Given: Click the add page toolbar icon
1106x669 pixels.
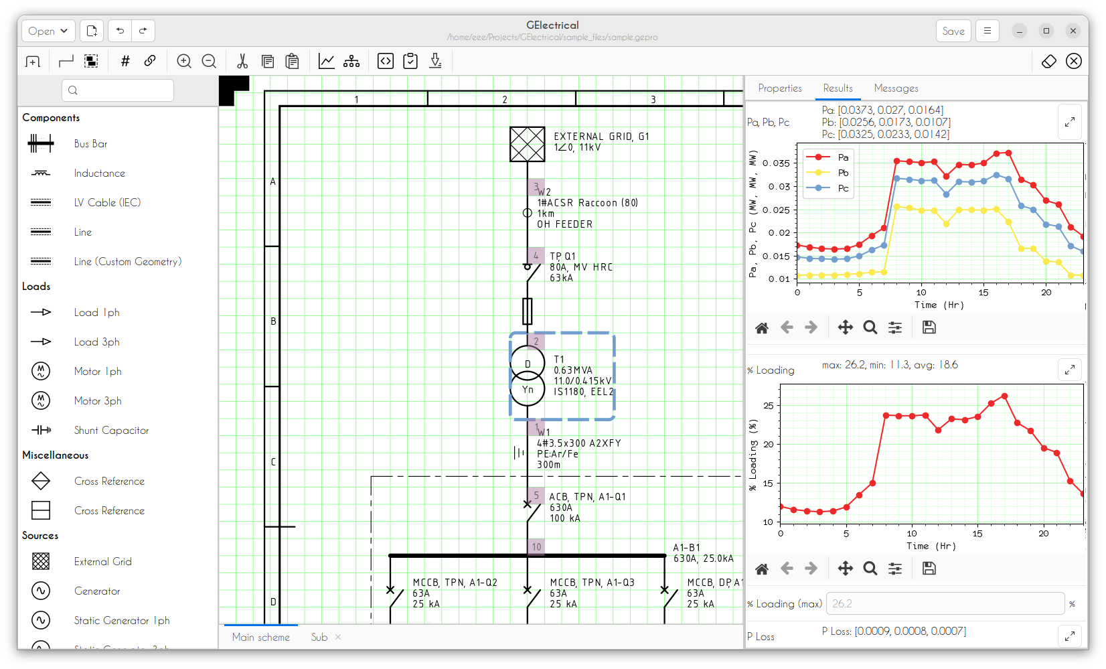Looking at the screenshot, I should [x=32, y=62].
